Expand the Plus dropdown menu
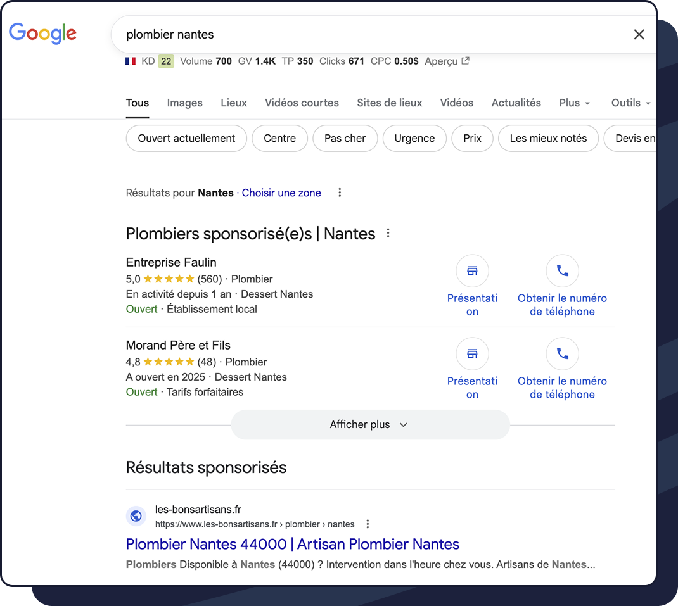The image size is (678, 606). pyautogui.click(x=574, y=103)
